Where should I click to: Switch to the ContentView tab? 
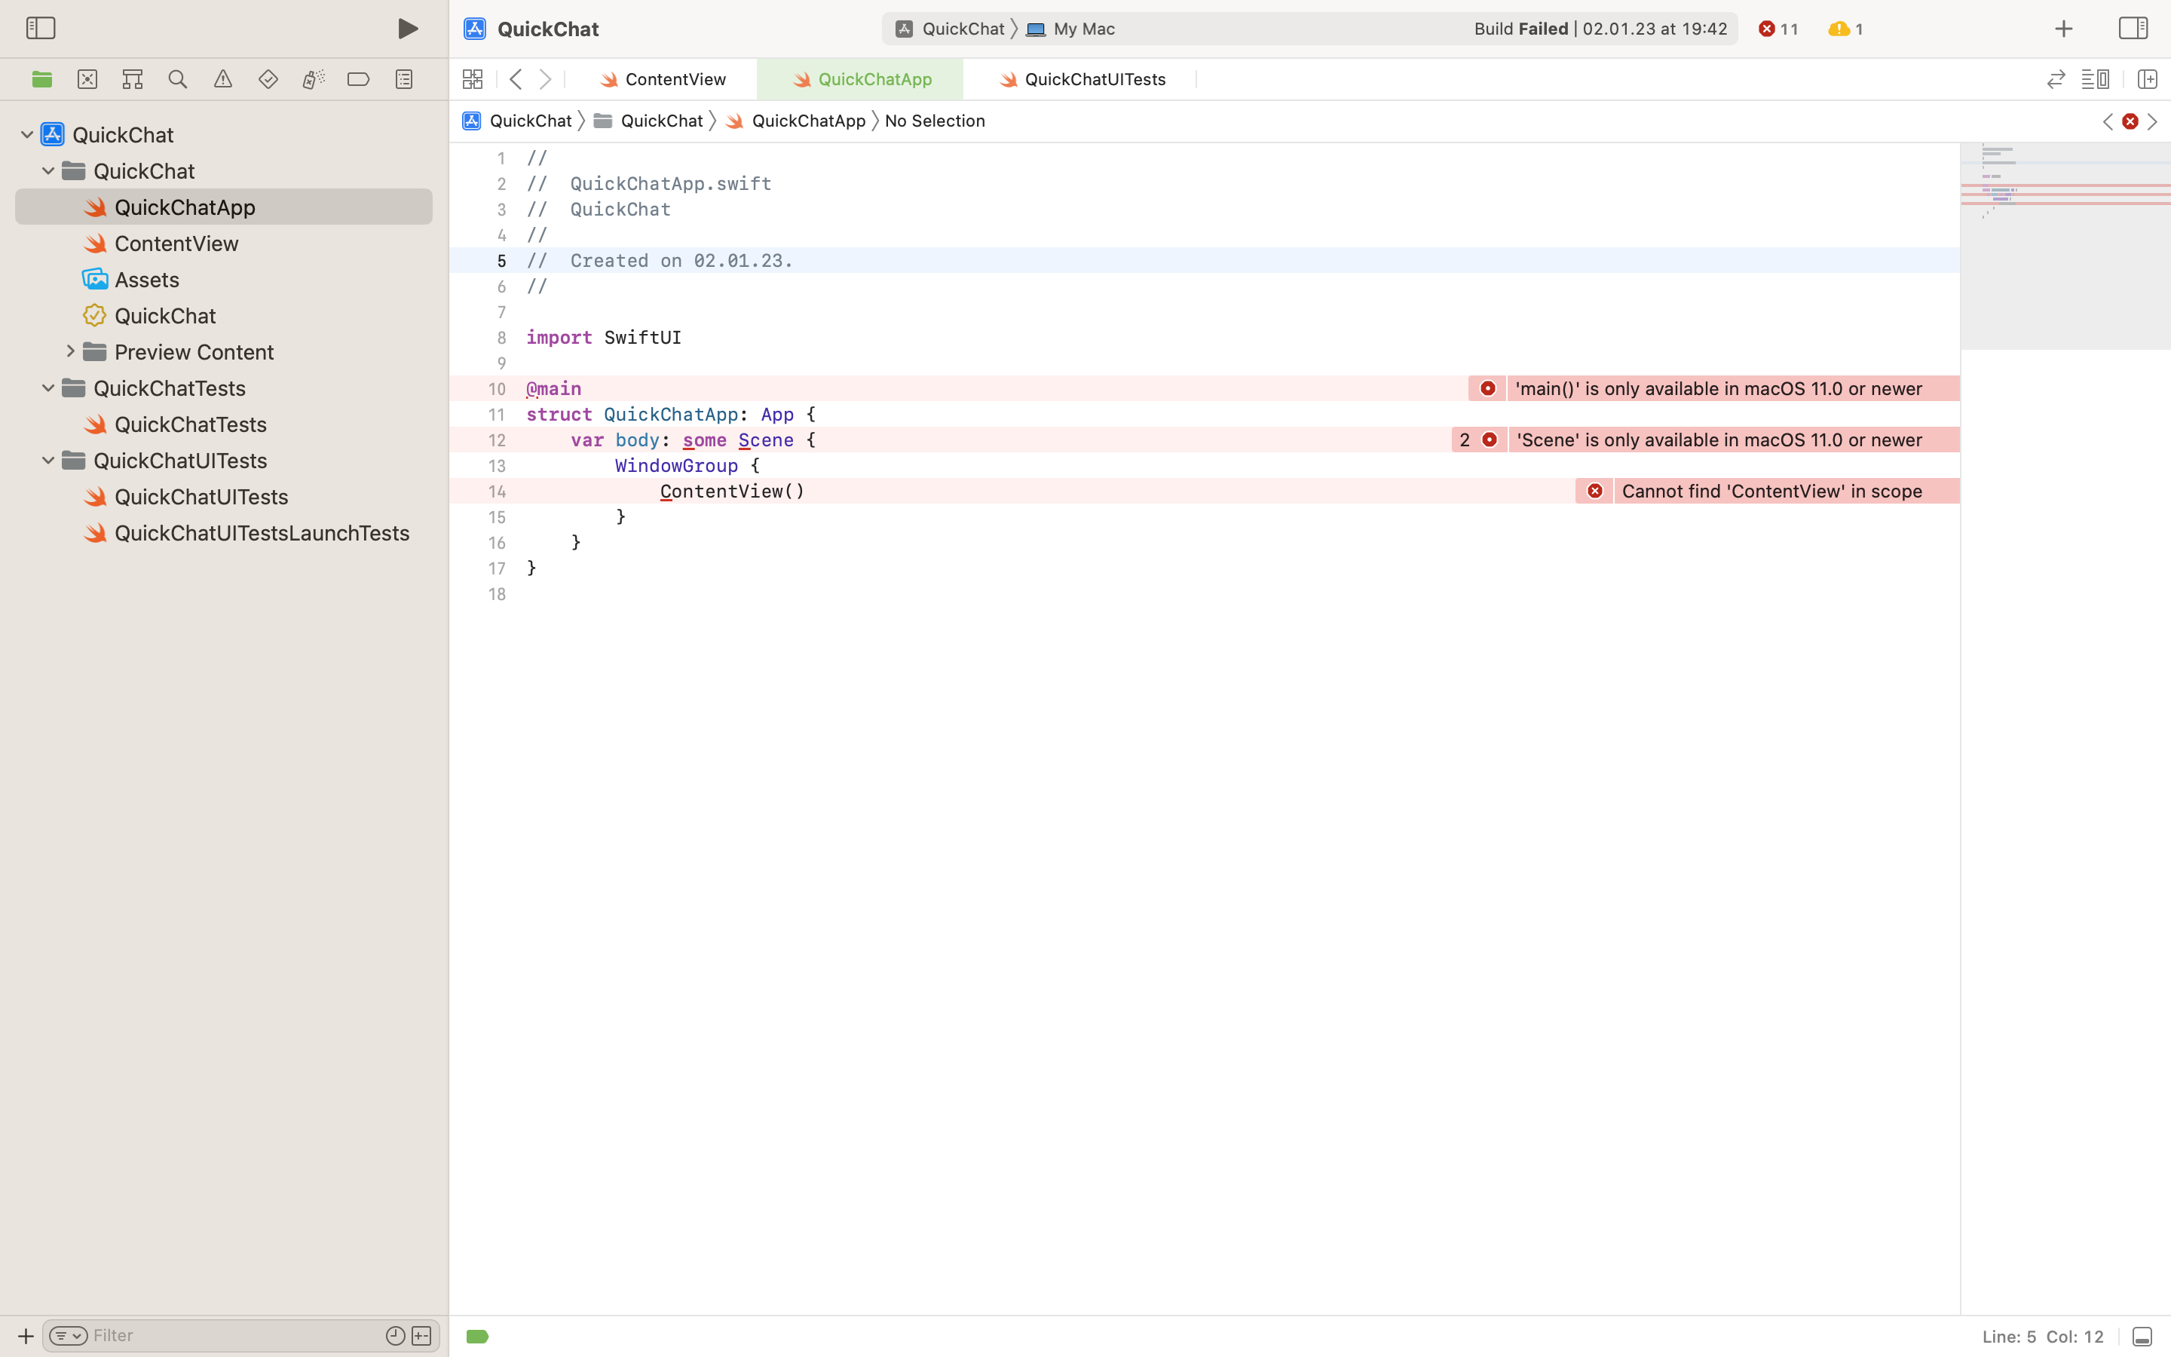664,79
